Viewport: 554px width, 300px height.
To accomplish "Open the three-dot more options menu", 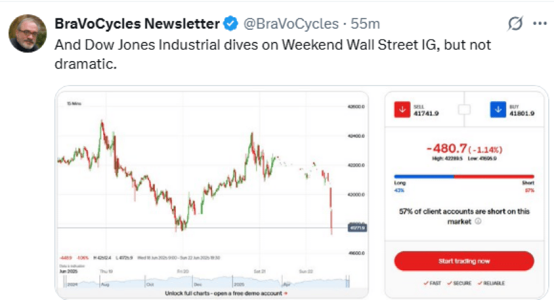I will [540, 24].
